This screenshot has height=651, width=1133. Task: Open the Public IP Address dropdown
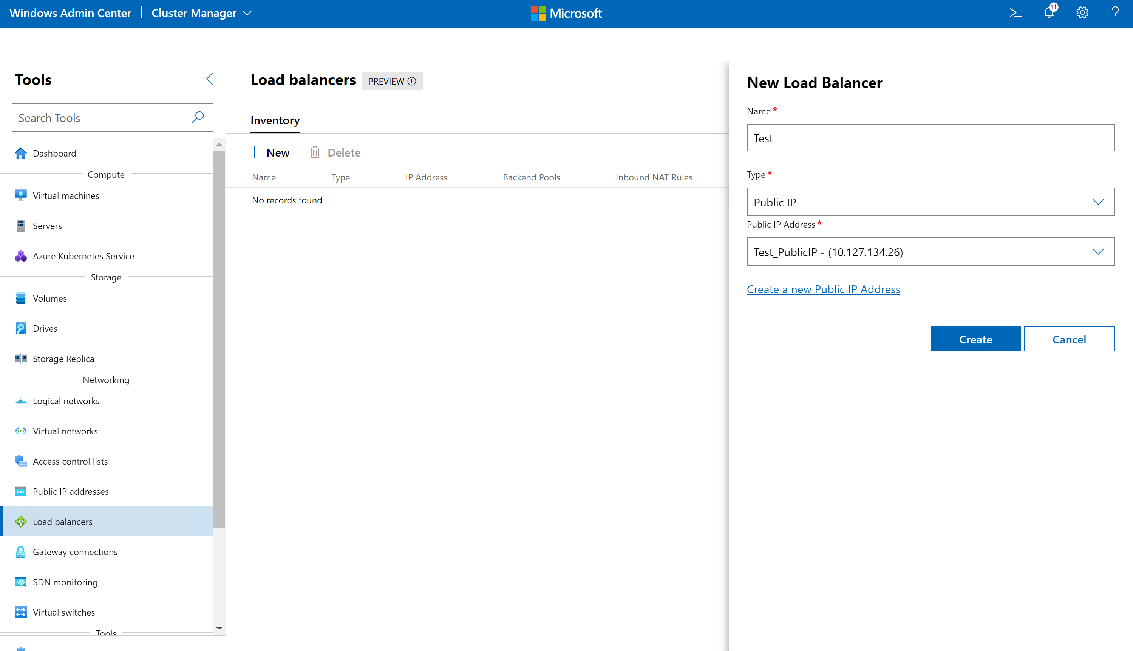click(930, 252)
